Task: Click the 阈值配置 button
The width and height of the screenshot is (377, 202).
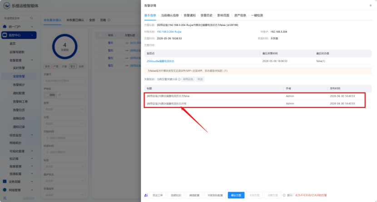Action: point(194,195)
